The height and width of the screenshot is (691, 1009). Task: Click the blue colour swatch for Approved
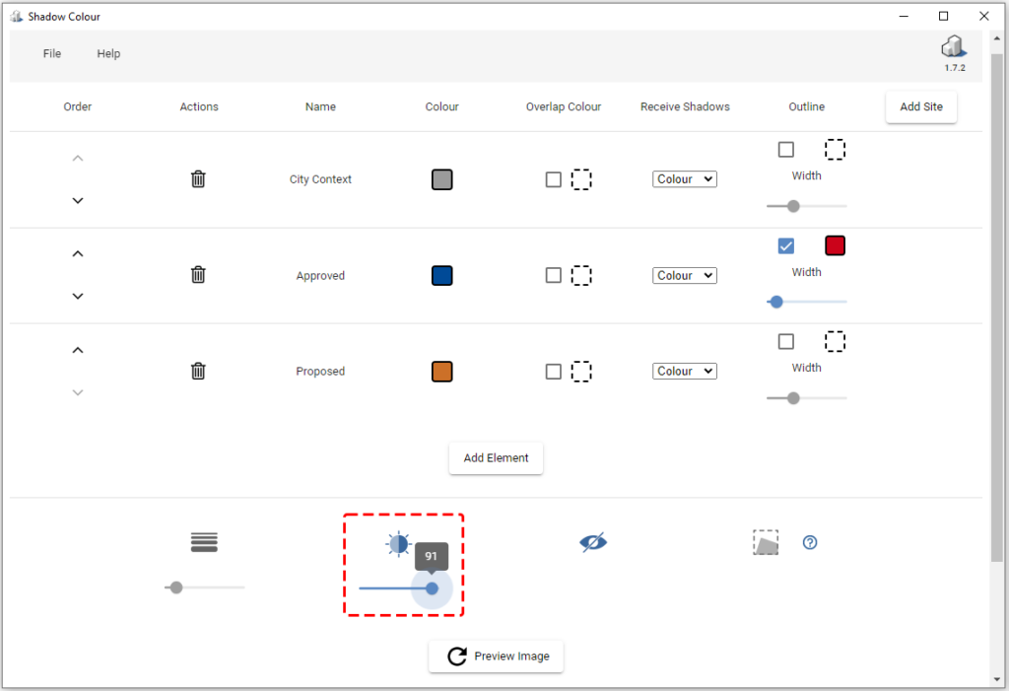441,275
